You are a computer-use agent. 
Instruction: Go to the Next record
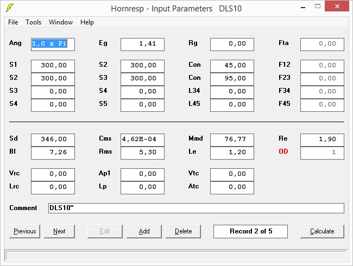pos(59,231)
